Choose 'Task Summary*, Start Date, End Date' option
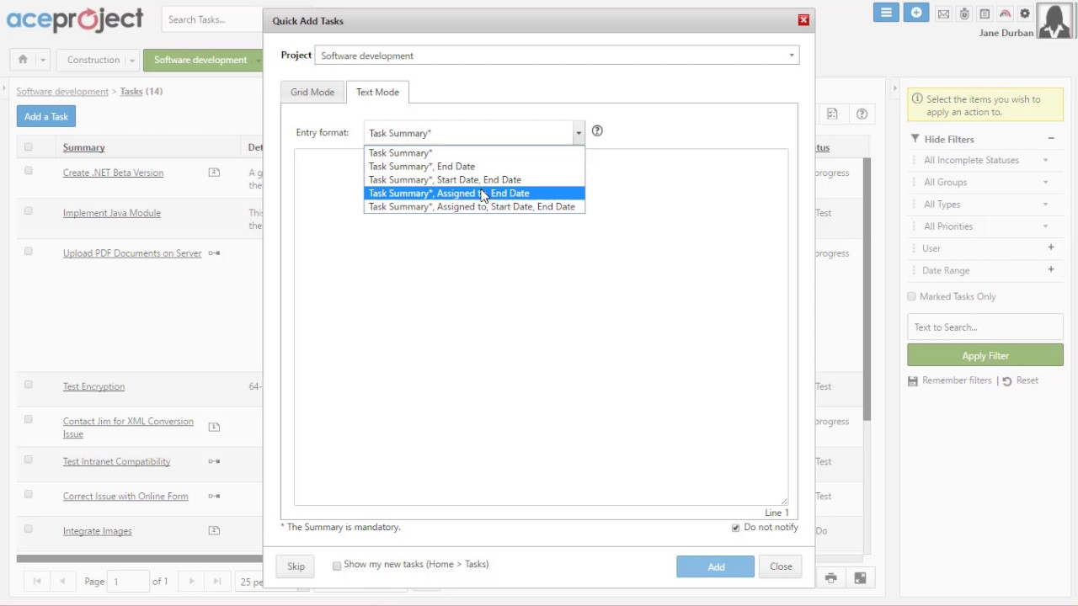Viewport: 1078px width, 606px height. [x=474, y=179]
